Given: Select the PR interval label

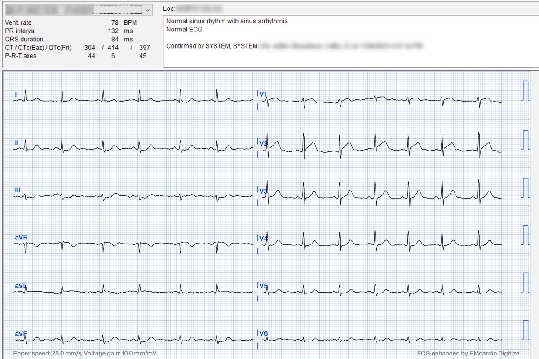Looking at the screenshot, I should pos(21,31).
